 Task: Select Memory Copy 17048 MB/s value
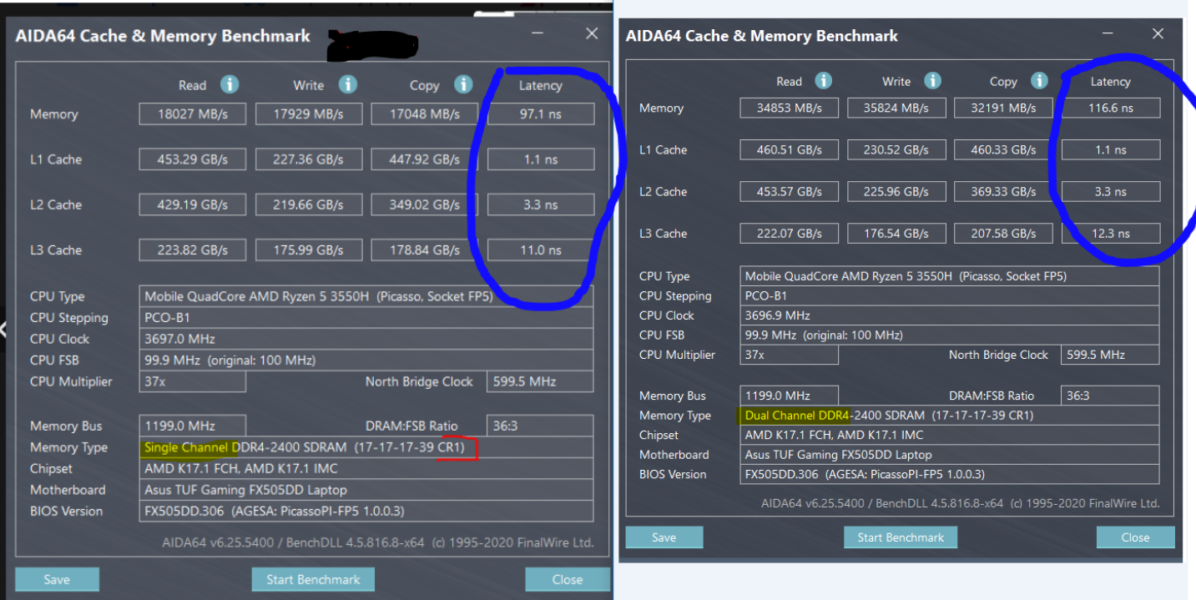click(x=424, y=113)
